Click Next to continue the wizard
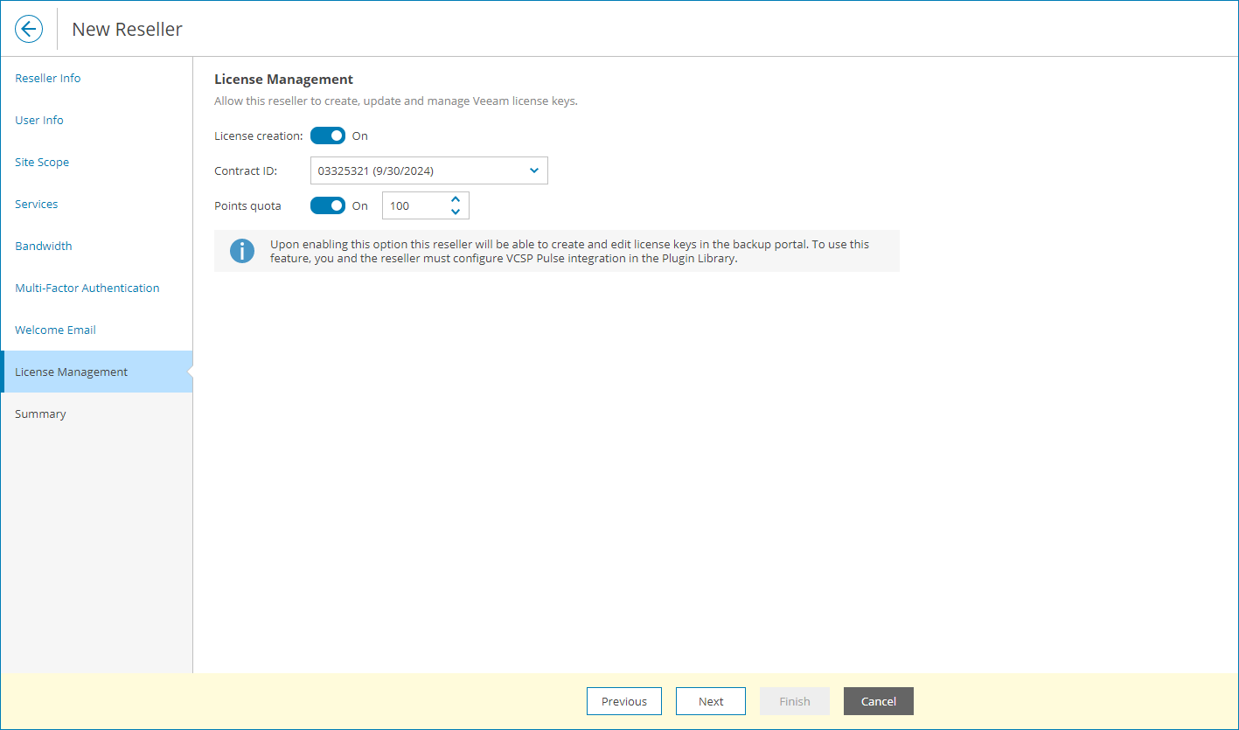Image resolution: width=1239 pixels, height=730 pixels. (710, 700)
